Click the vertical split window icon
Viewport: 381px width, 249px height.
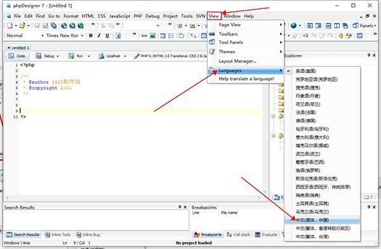pyautogui.click(x=337, y=25)
